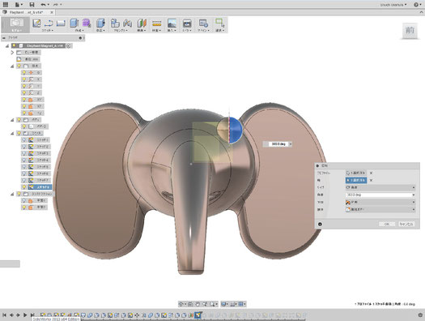This screenshot has width=425, height=321.
Task: Clear the axis selection with X
Action: click(x=371, y=180)
